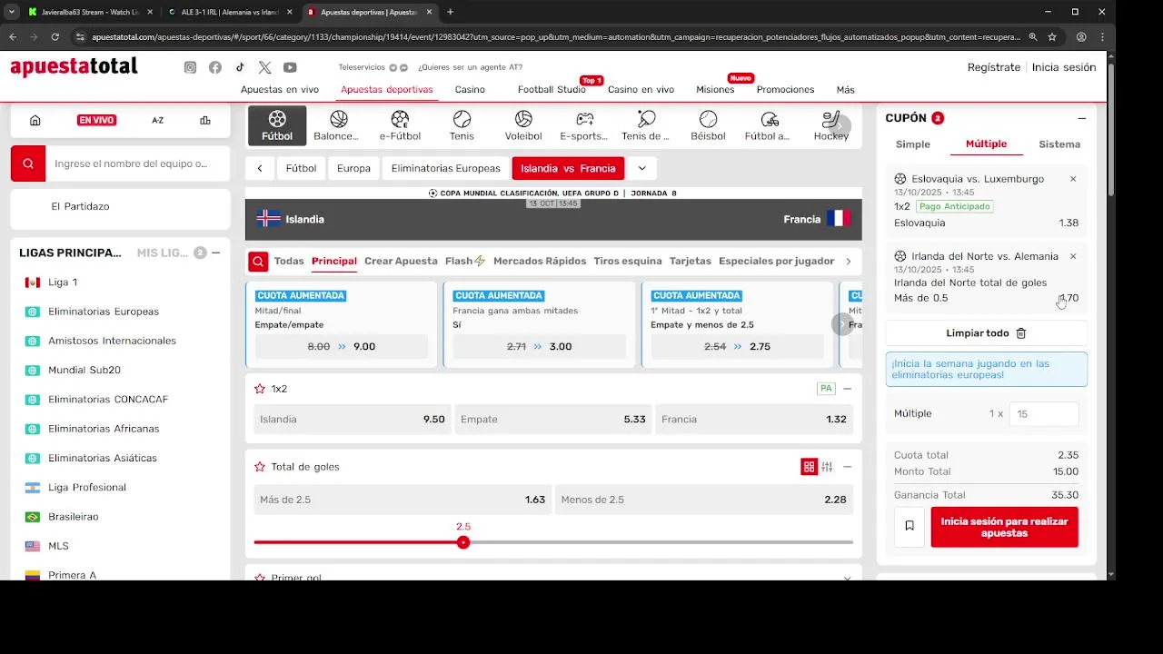
Task: Open Liga 1 in the leagues list
Action: click(63, 282)
